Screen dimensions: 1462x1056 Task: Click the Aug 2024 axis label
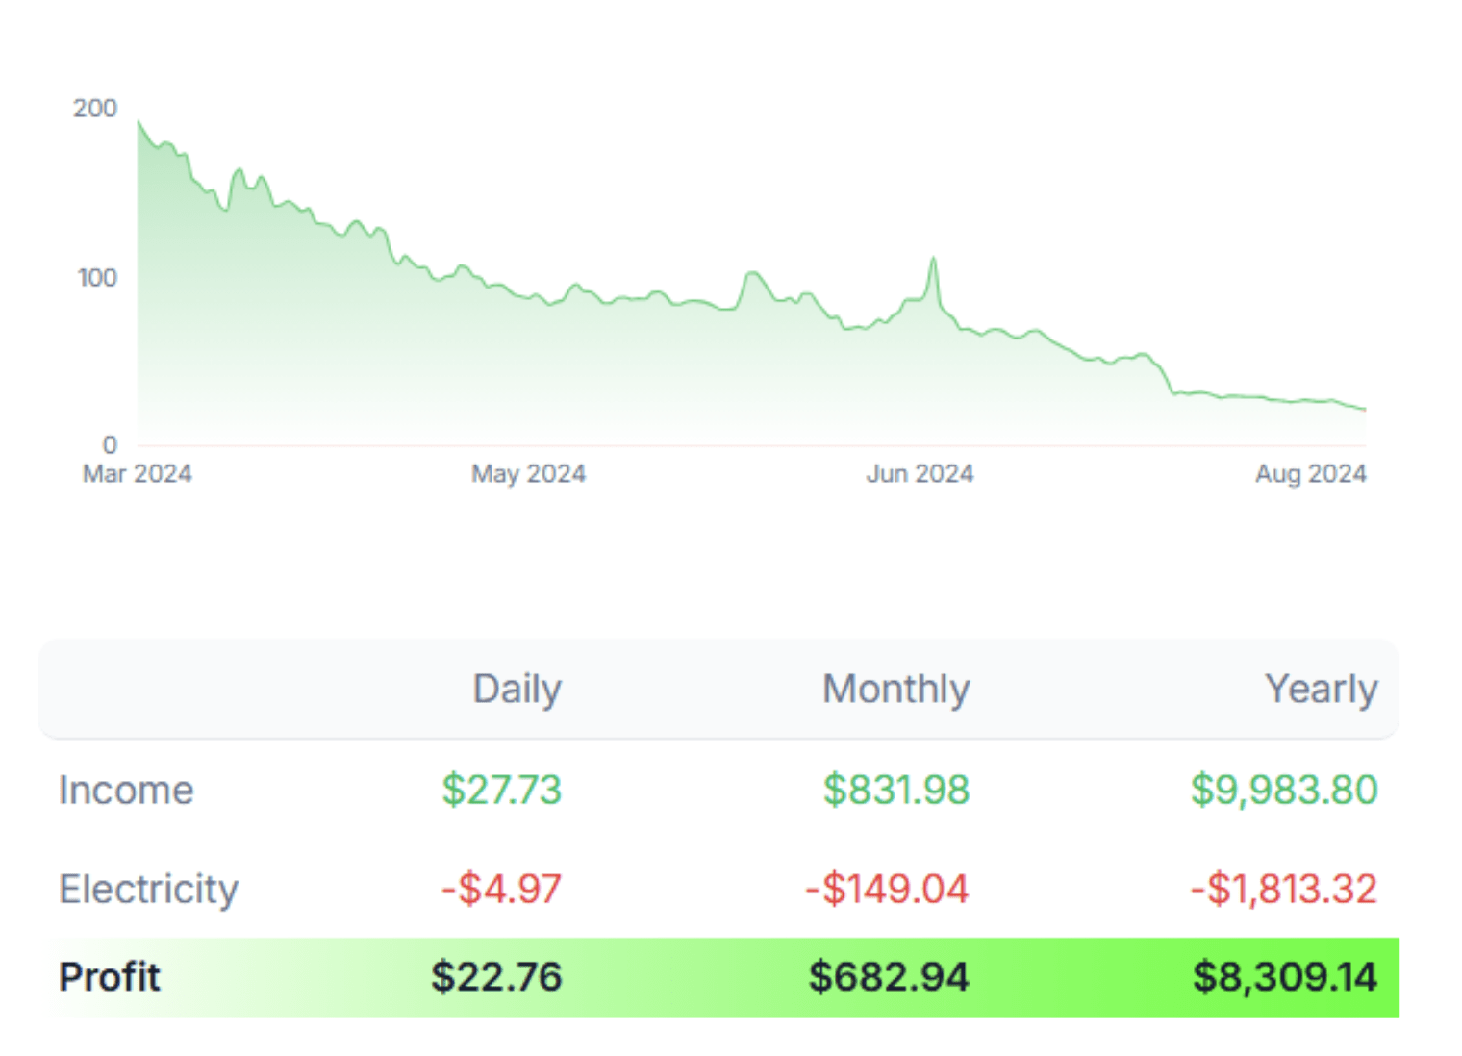point(1310,473)
